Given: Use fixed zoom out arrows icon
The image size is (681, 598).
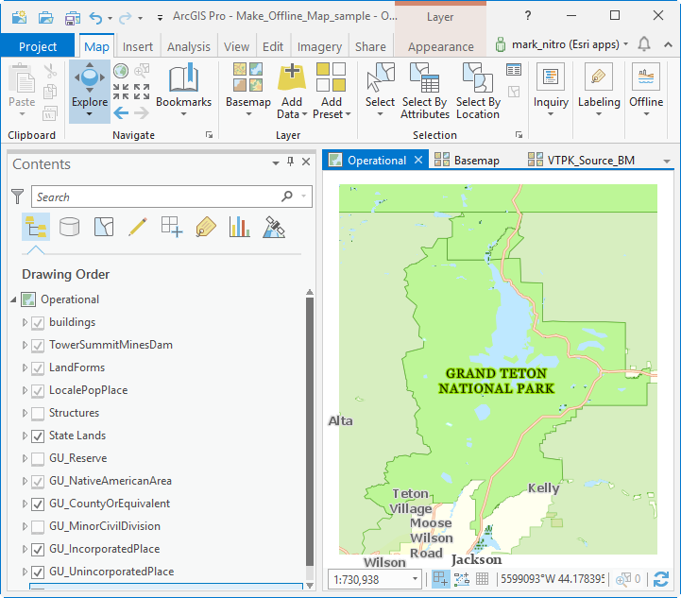Looking at the screenshot, I should (x=142, y=92).
